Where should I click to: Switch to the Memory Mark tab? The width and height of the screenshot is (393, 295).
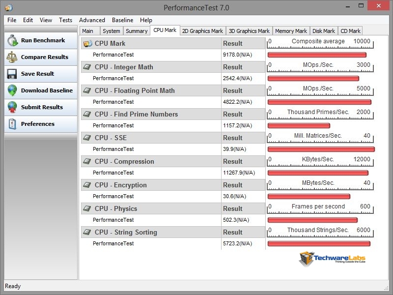click(x=291, y=31)
